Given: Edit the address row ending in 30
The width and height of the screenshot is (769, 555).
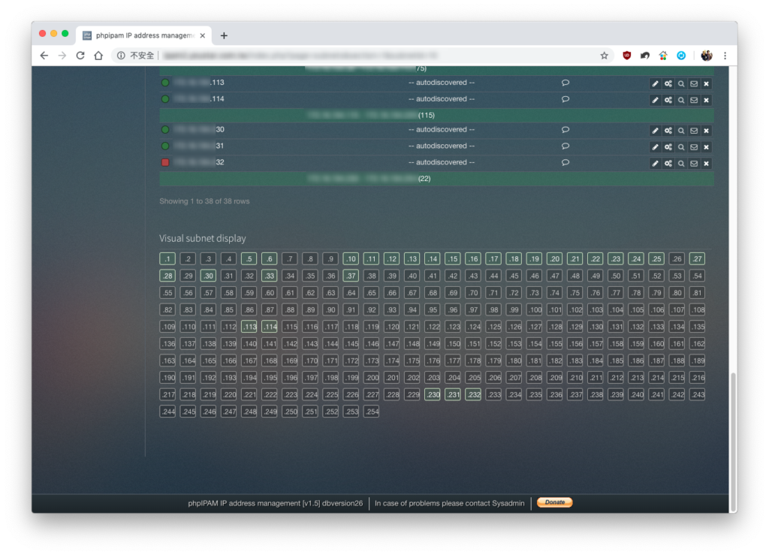Looking at the screenshot, I should click(x=655, y=131).
